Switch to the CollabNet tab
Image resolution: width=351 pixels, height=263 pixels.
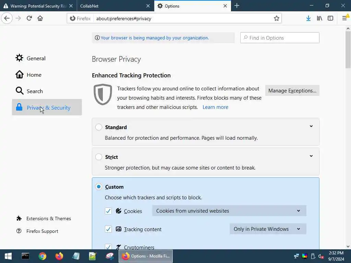pos(112,6)
